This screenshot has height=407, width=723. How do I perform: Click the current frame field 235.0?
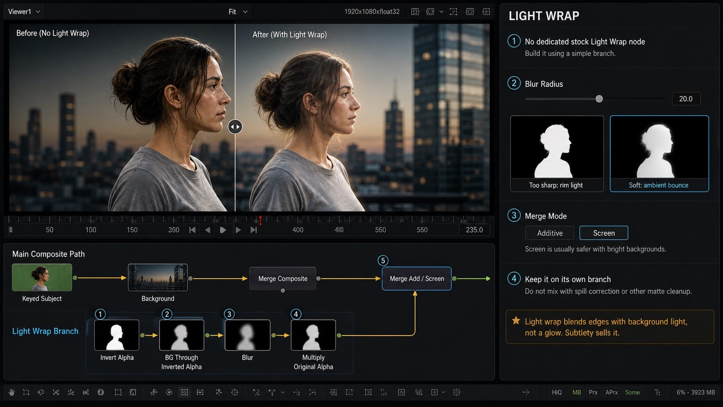pos(474,230)
